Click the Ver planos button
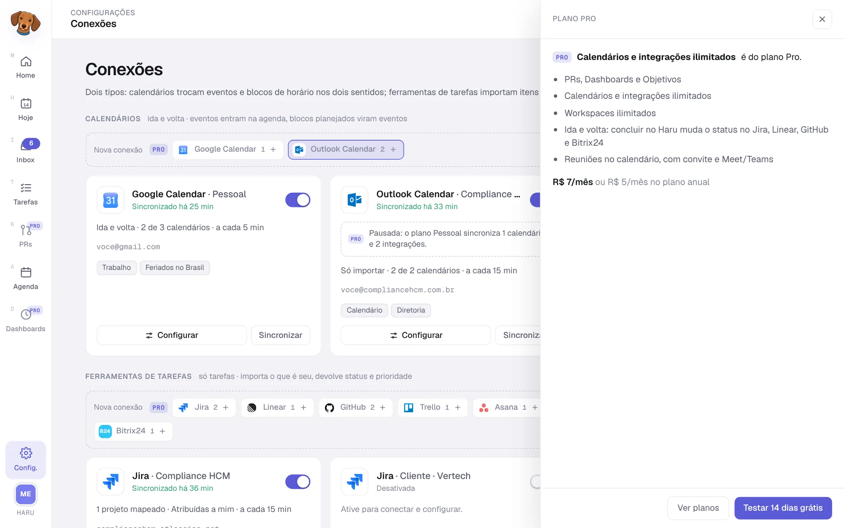 (x=698, y=508)
